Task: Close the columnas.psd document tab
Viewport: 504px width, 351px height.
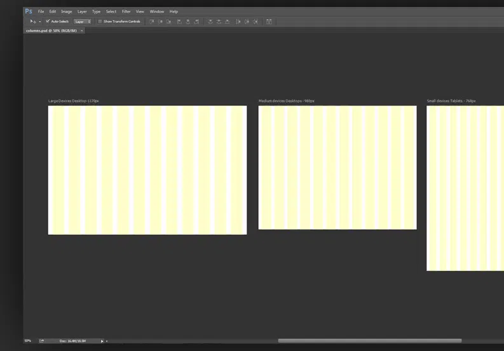Action: (82, 30)
